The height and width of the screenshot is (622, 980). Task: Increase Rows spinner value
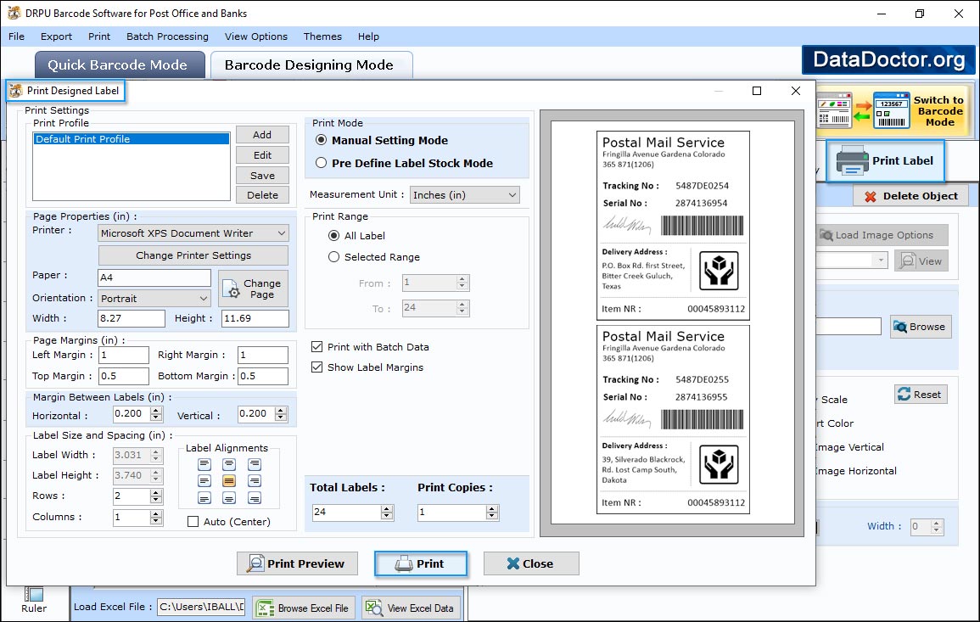pos(156,493)
